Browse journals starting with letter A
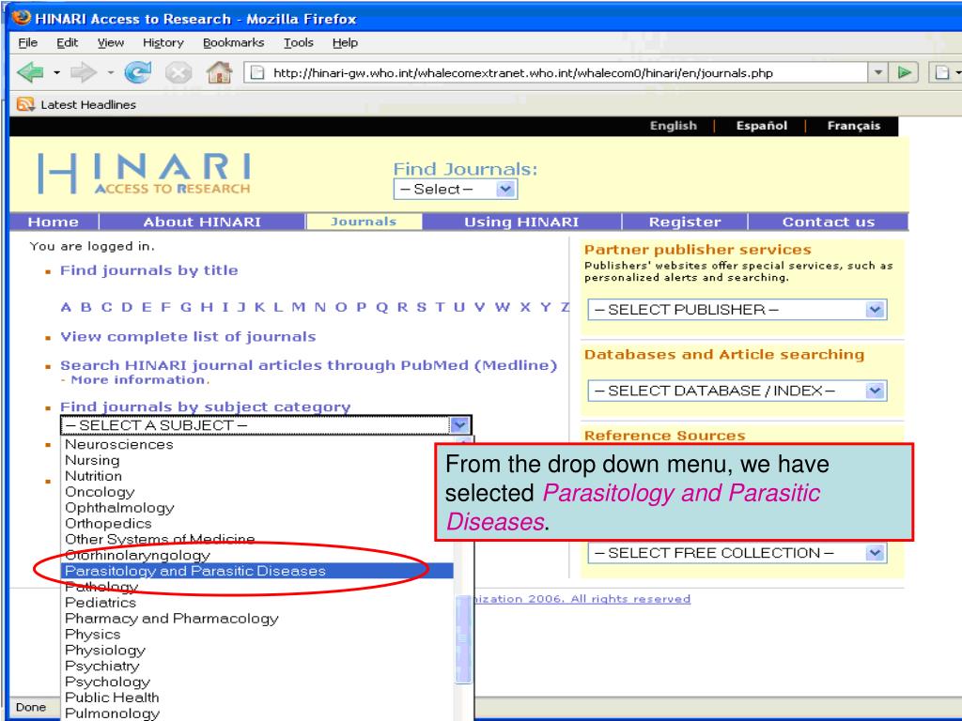The image size is (962, 721). click(x=66, y=307)
